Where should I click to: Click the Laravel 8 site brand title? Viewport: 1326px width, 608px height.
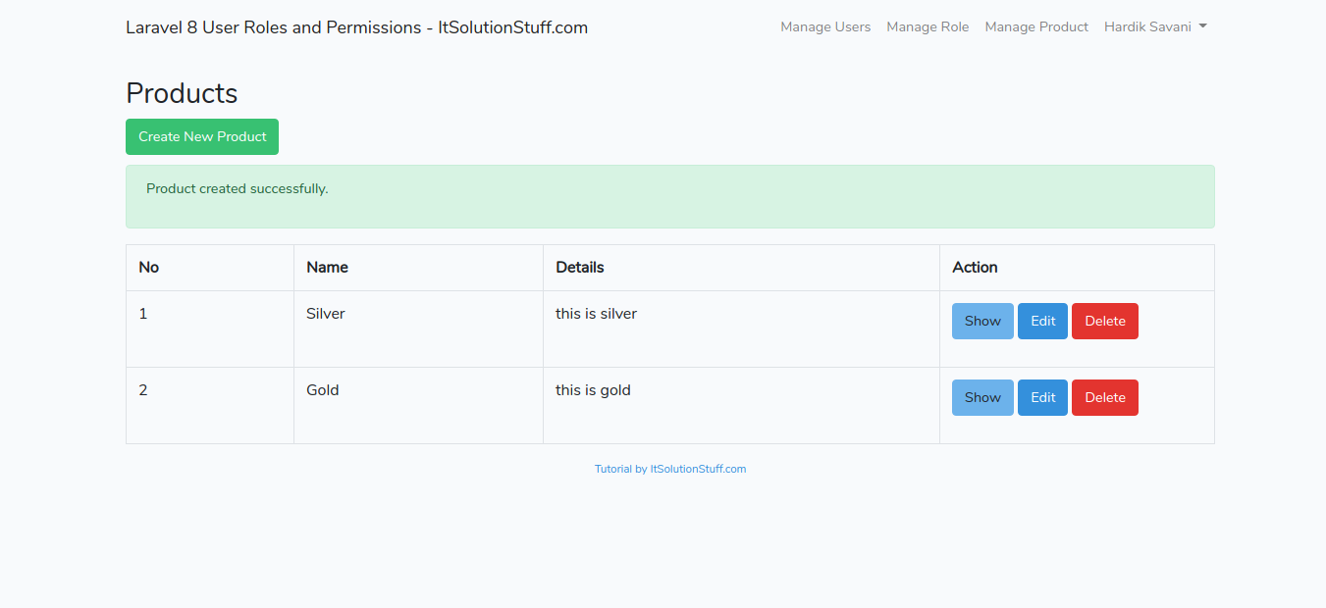pyautogui.click(x=356, y=27)
